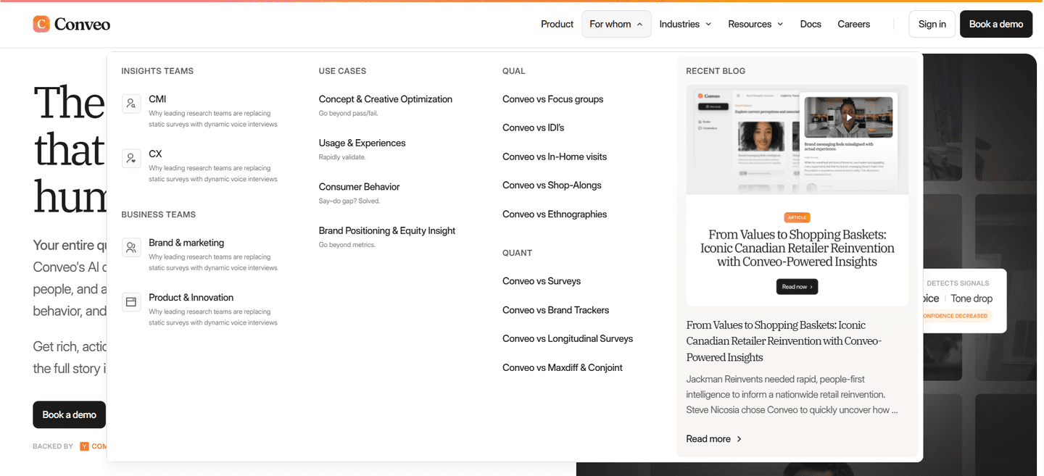Open Conveo vs Surveys

(x=542, y=281)
